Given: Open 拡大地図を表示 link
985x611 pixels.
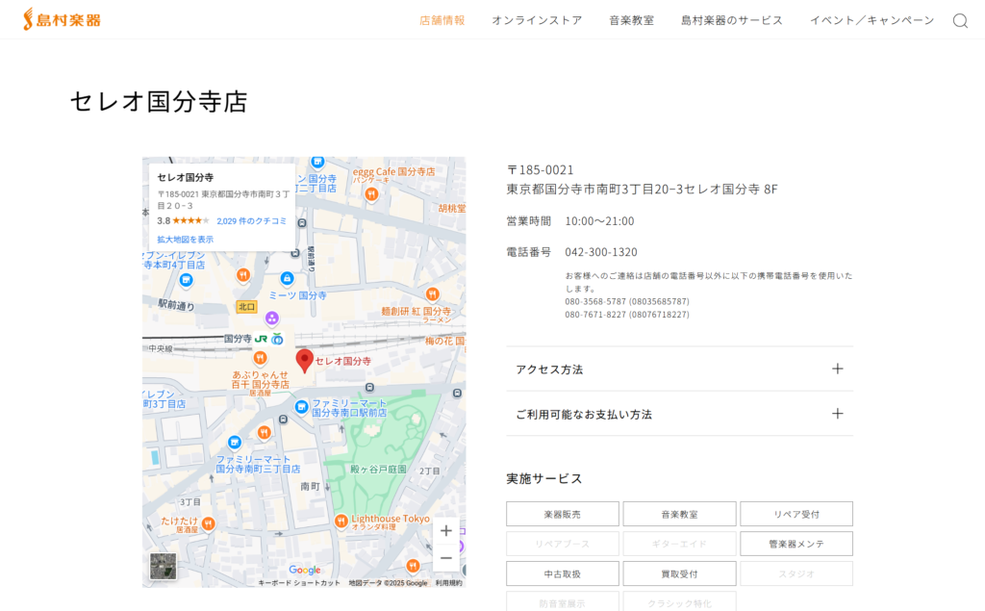Looking at the screenshot, I should [x=186, y=240].
